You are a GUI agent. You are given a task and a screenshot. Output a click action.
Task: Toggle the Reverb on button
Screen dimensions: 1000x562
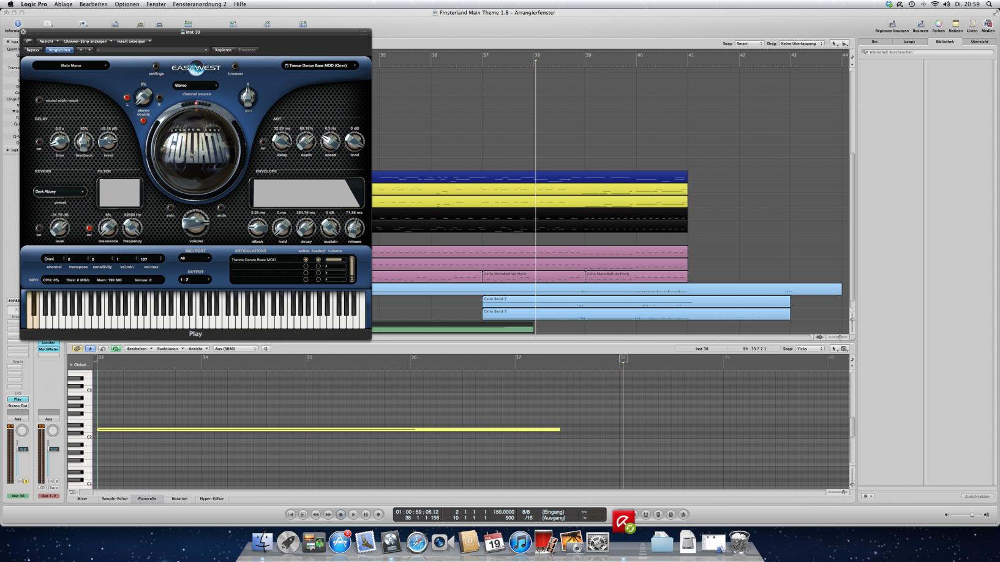(39, 228)
